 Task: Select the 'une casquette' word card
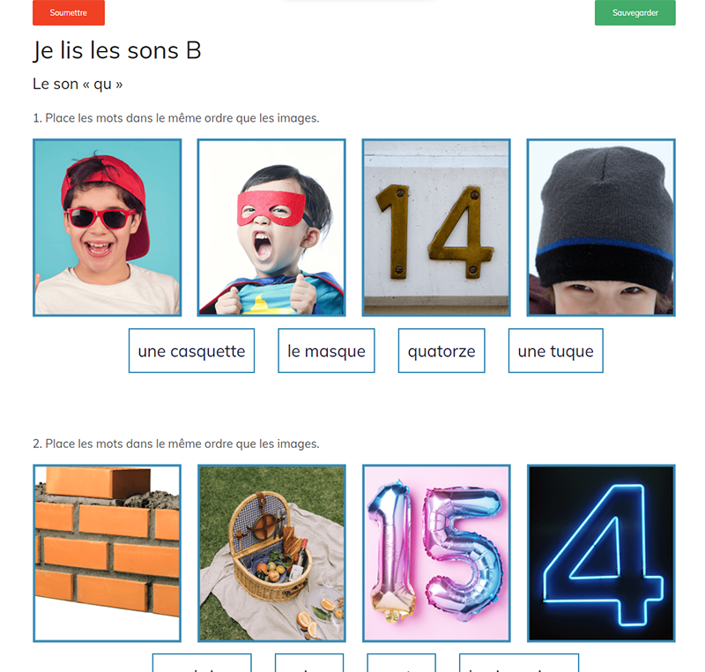point(191,351)
